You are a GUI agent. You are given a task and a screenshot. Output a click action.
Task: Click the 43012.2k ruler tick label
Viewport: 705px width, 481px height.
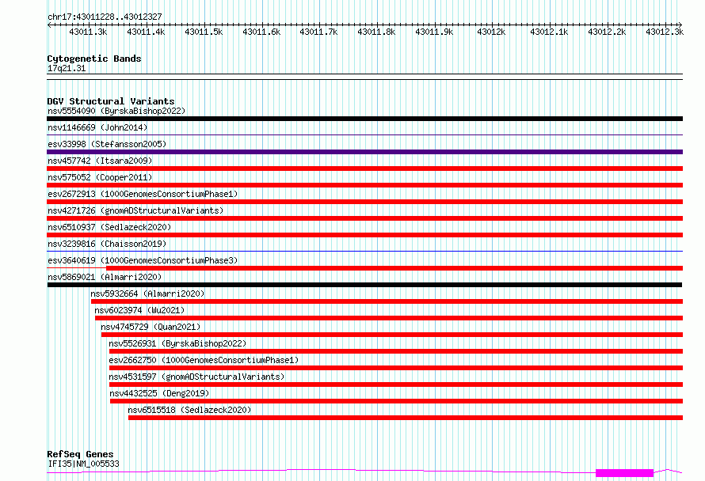point(607,32)
